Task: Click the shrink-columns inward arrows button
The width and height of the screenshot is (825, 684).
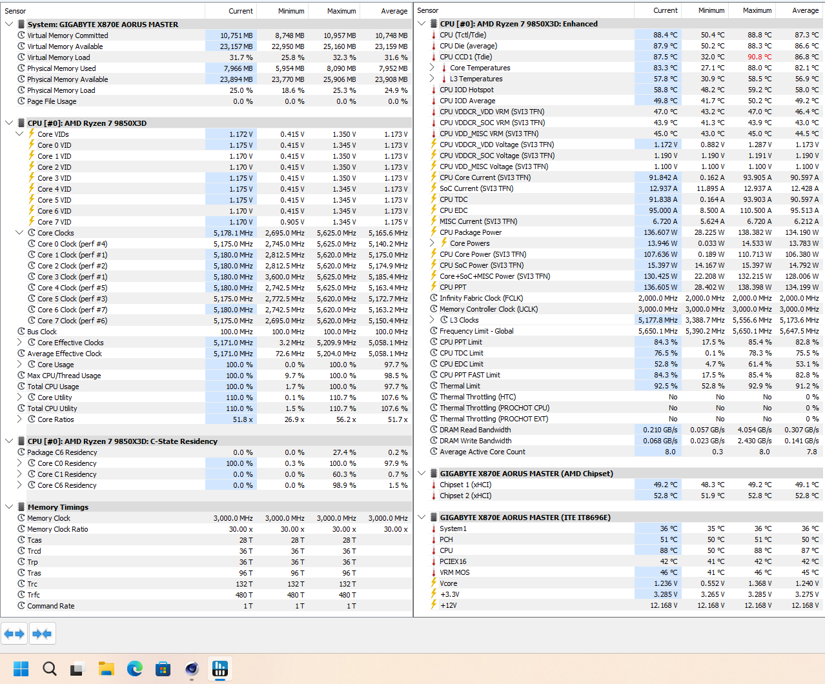Action: tap(42, 634)
